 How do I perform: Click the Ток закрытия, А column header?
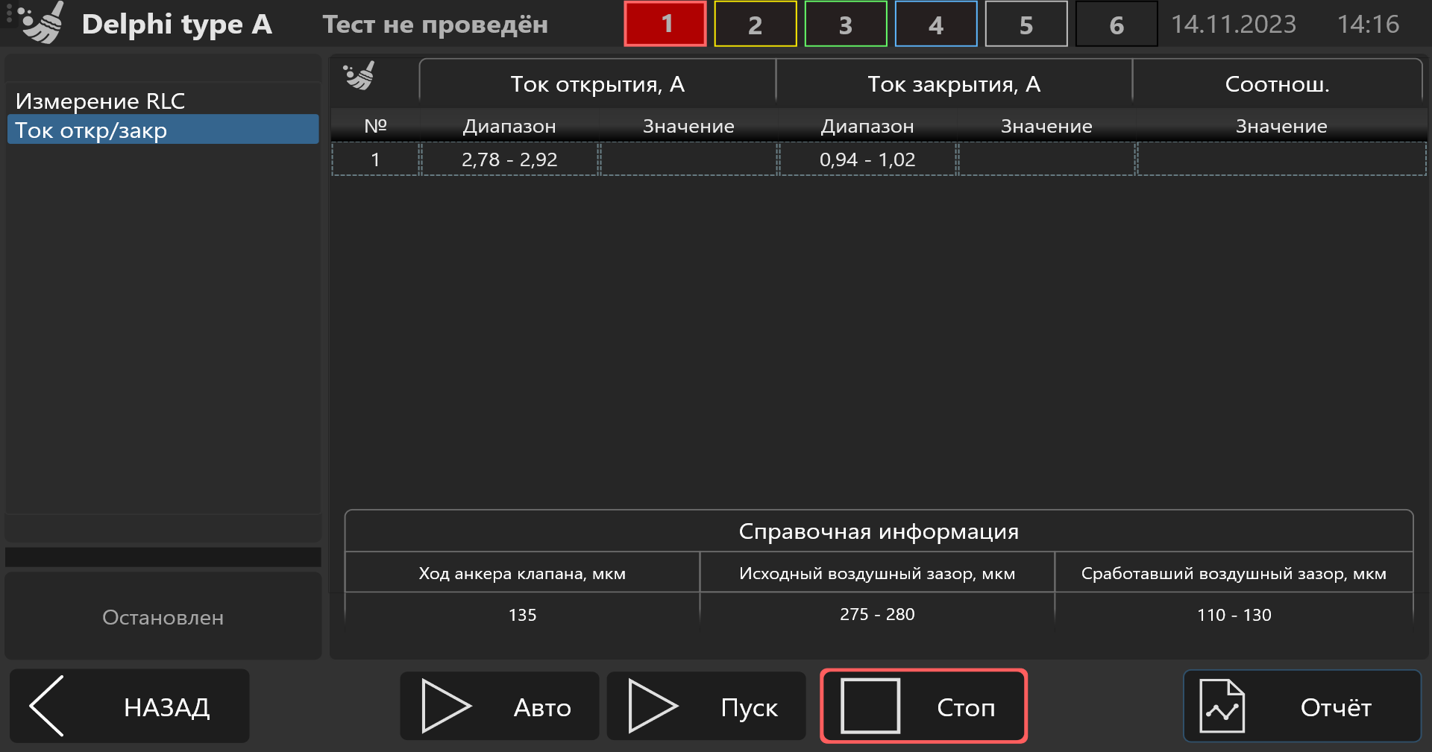pyautogui.click(x=954, y=84)
